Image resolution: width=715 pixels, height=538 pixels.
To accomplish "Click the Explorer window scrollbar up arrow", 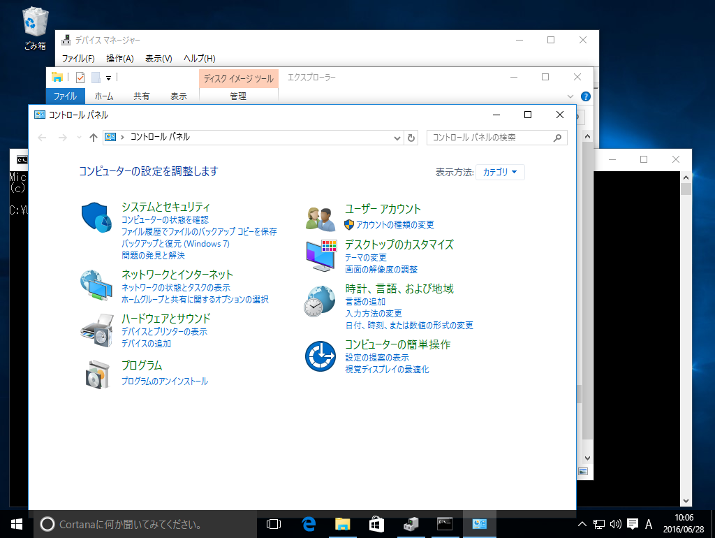I will 587,136.
